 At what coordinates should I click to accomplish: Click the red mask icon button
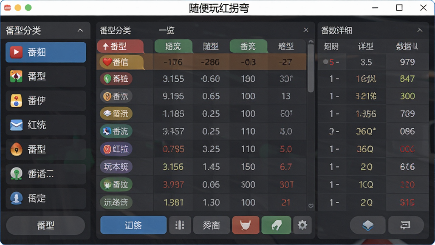[246, 225]
